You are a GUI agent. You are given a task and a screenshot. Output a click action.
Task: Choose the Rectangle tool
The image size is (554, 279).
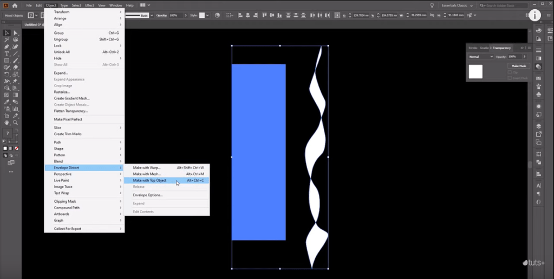[6, 61]
